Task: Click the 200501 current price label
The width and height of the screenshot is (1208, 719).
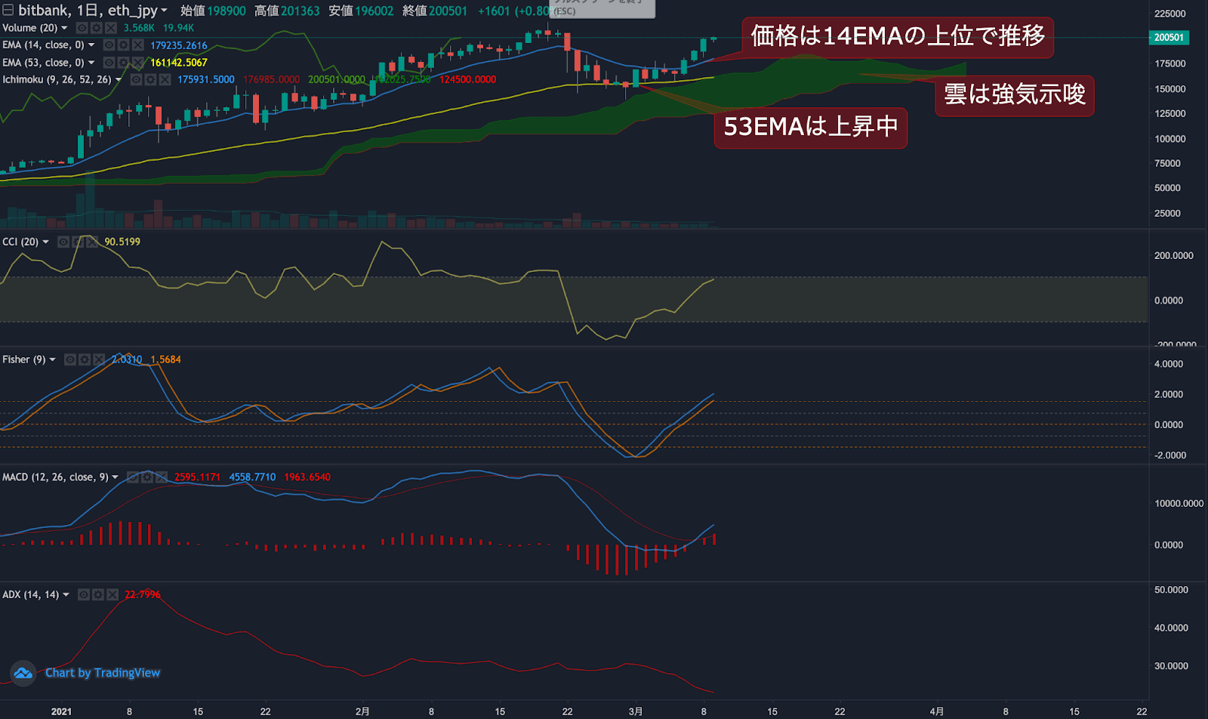Action: point(1168,37)
